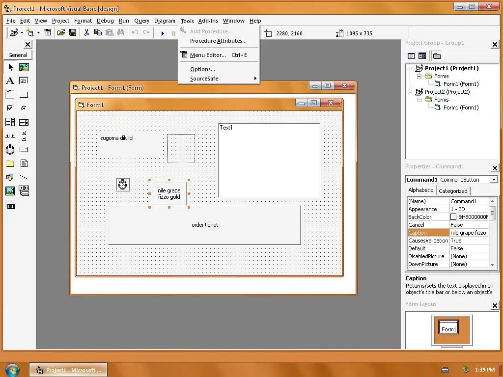Open the Tools menu
The image size is (503, 377).
tap(187, 21)
